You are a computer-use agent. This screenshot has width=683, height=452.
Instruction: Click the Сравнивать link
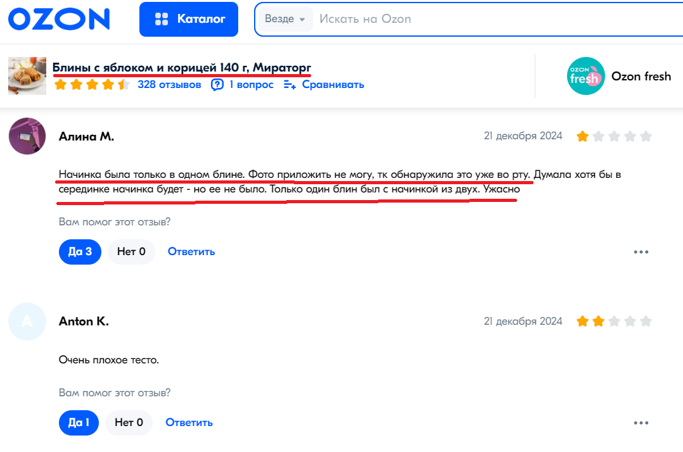point(333,84)
